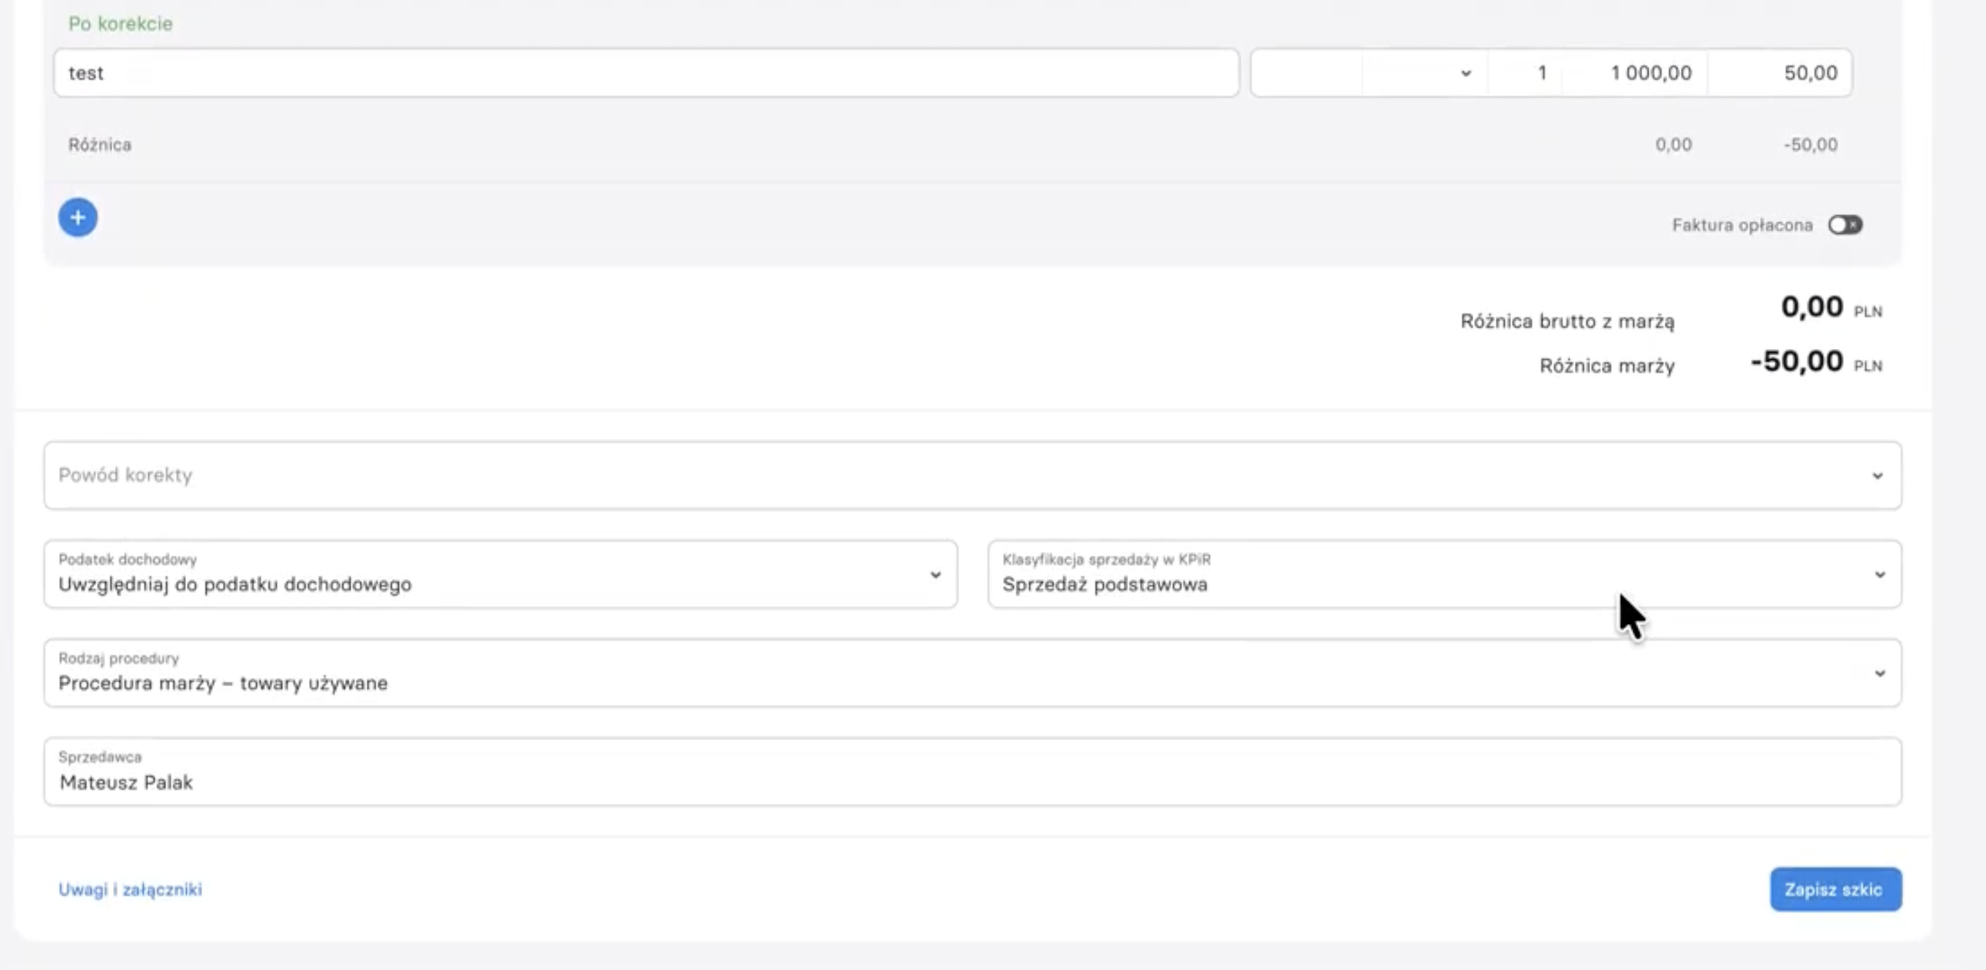
Task: Edit the item name field 'test'
Action: pyautogui.click(x=646, y=72)
